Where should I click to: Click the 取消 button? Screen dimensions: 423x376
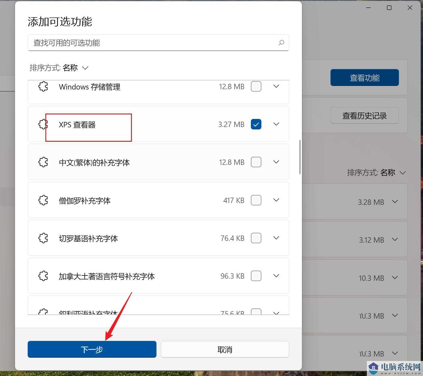pyautogui.click(x=225, y=349)
